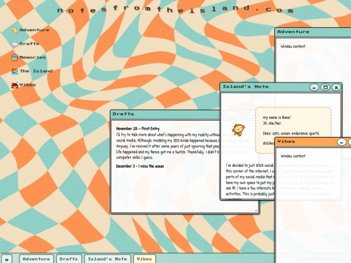Click the "November 28 – First Entry" heading
The image size is (351, 263).
pyautogui.click(x=138, y=129)
